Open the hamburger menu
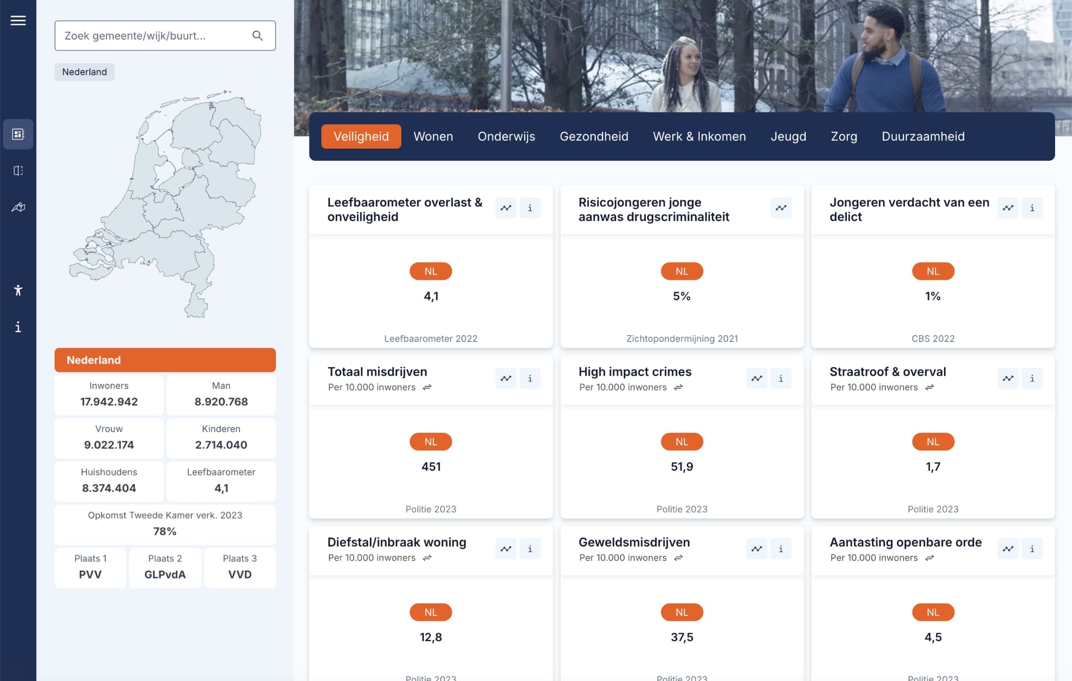1072x681 pixels. click(18, 20)
